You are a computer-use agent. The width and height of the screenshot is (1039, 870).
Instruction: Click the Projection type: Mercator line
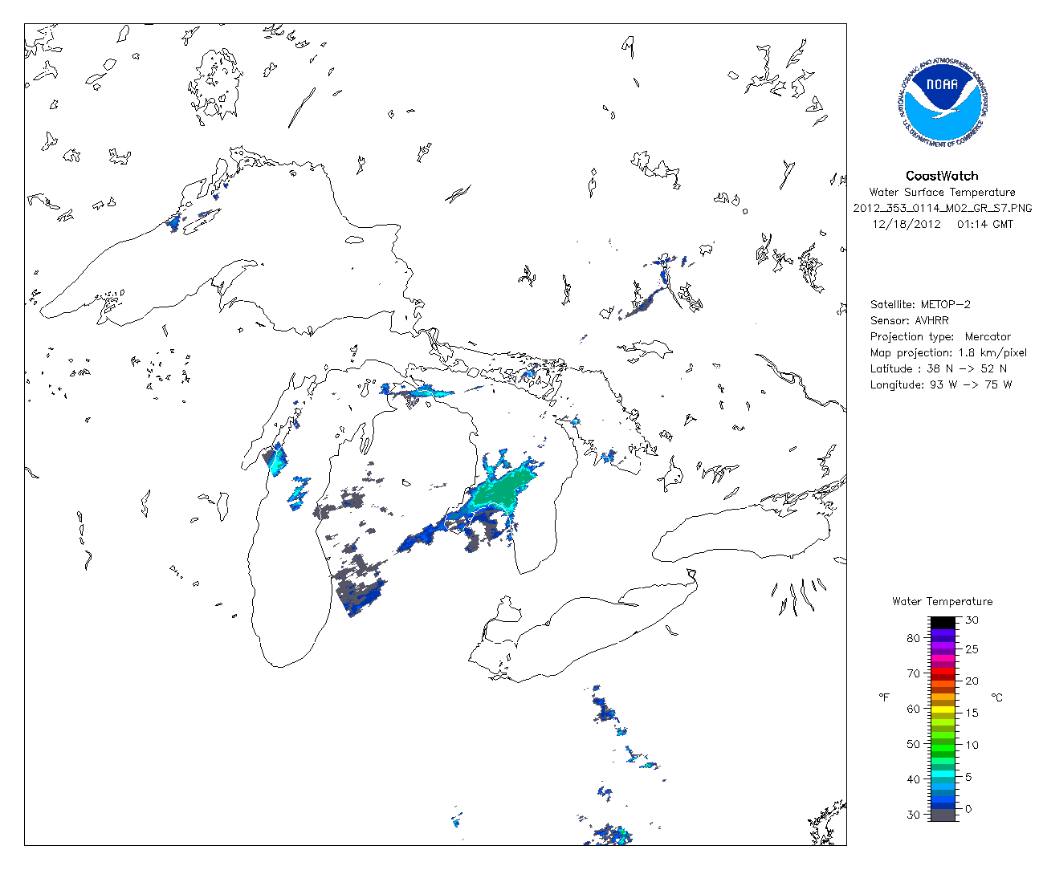940,337
